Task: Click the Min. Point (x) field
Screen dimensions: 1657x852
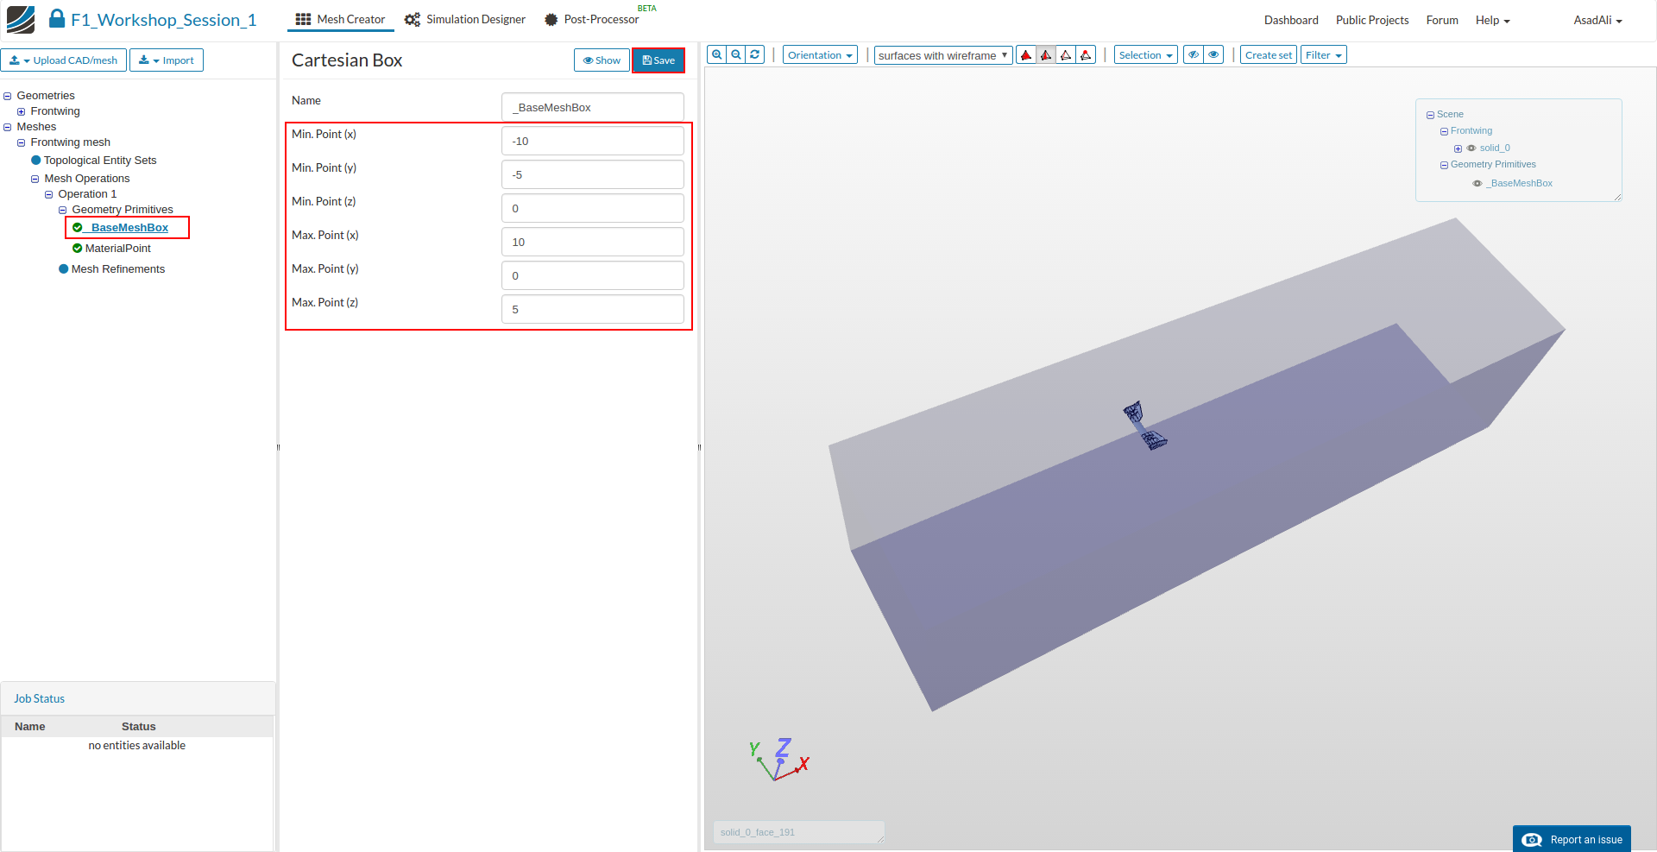Action: tap(593, 142)
